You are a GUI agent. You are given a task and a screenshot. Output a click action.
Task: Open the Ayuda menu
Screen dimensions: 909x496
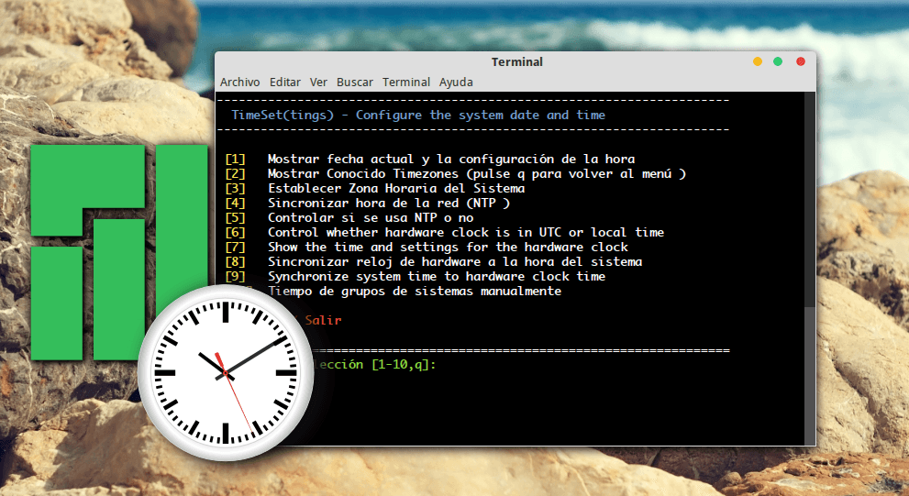point(456,83)
